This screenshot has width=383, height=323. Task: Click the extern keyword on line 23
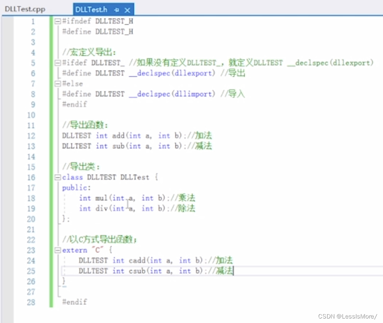coord(75,250)
